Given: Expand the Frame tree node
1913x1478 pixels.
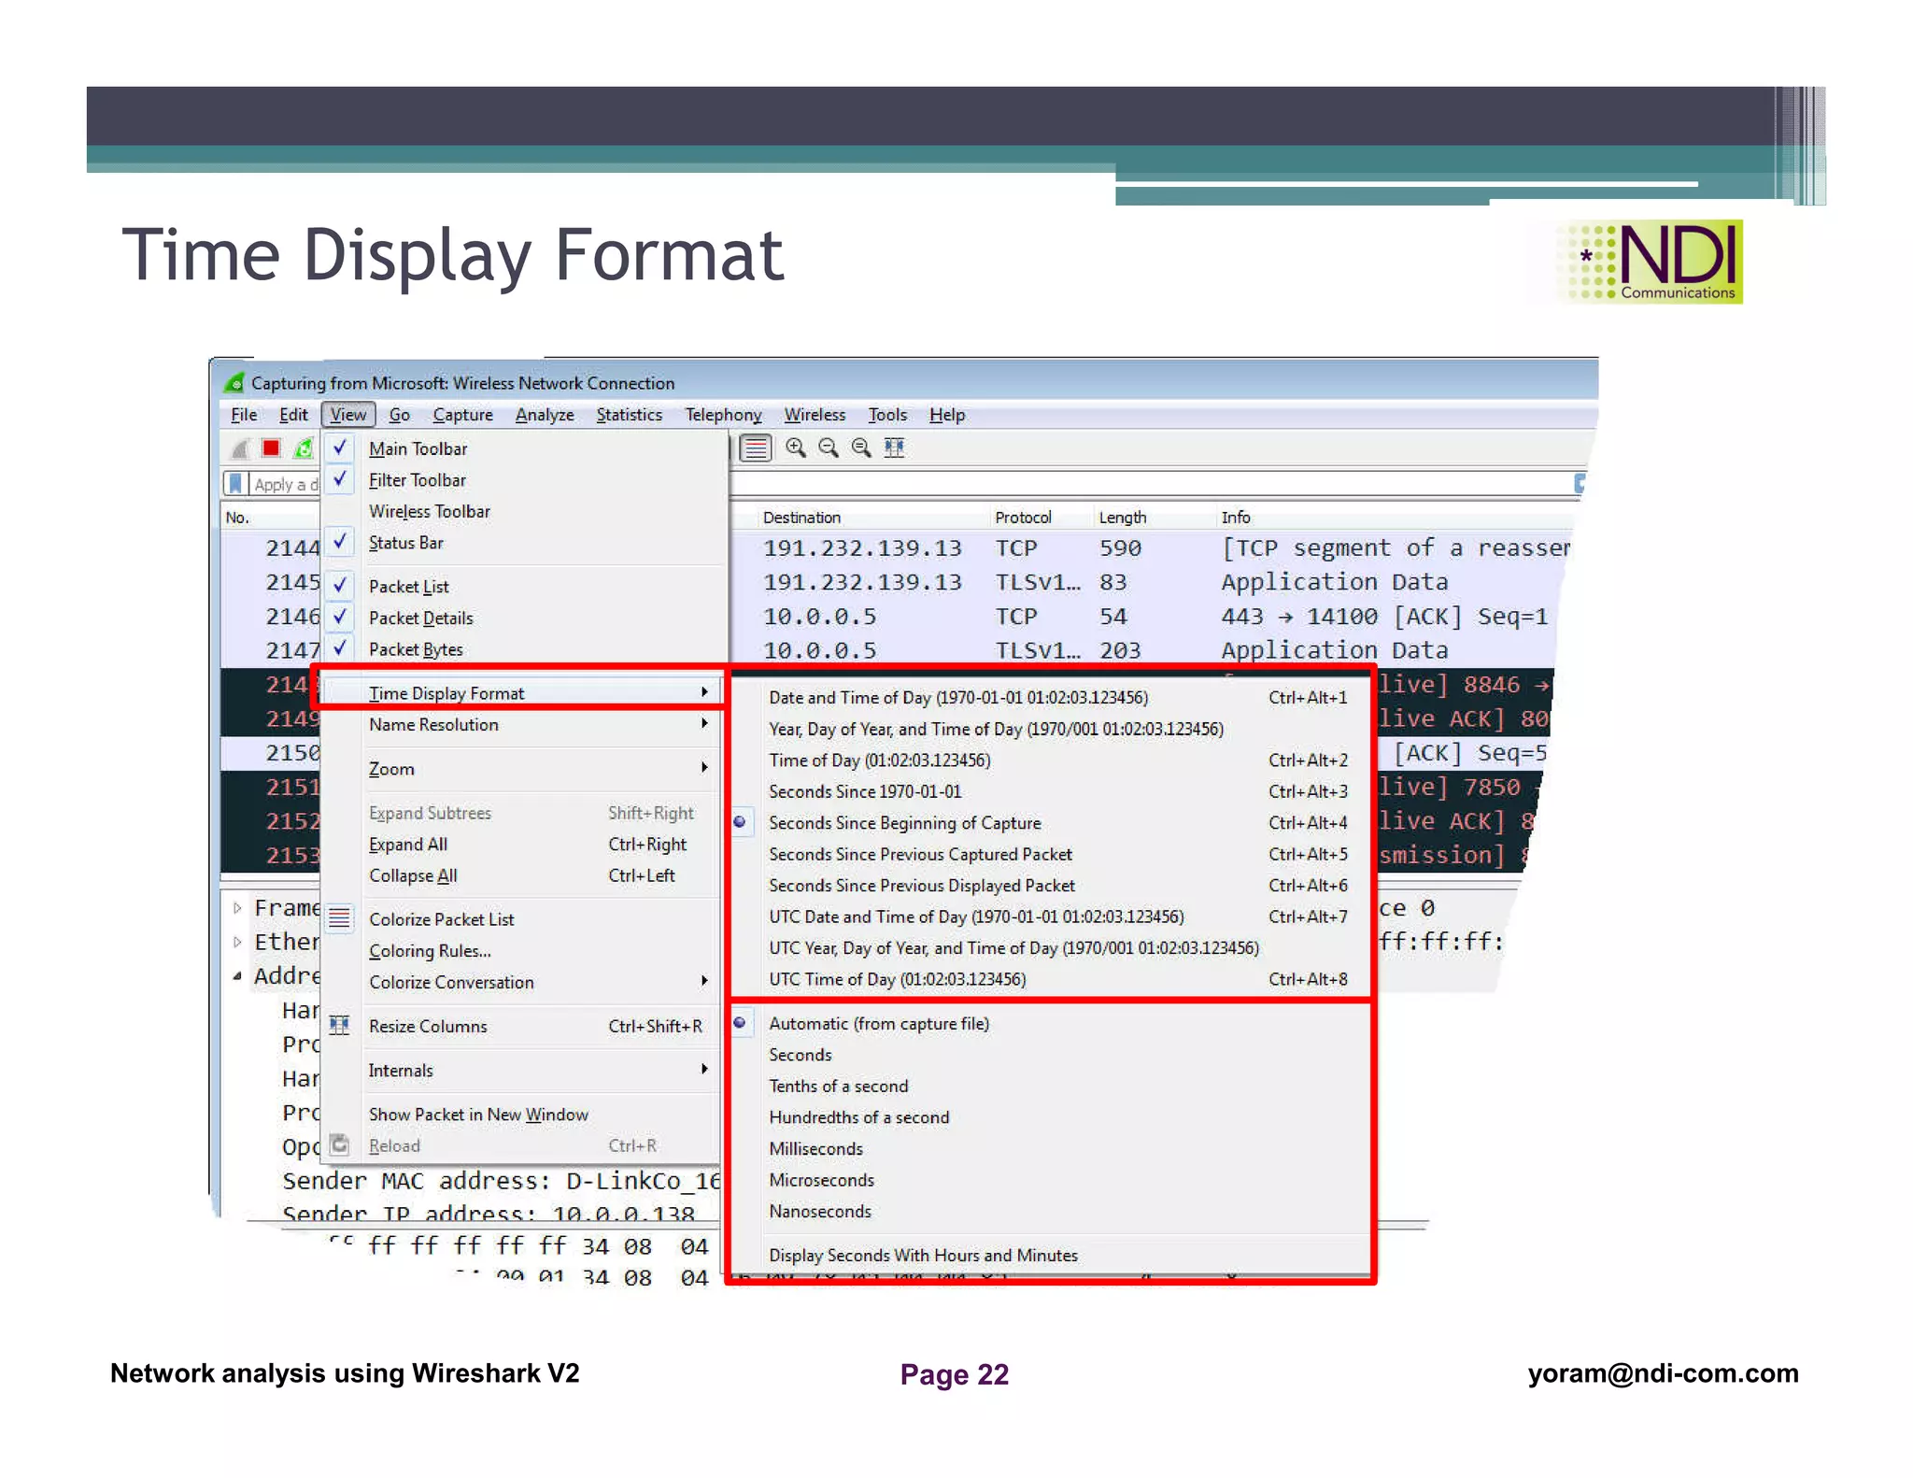Looking at the screenshot, I should coord(237,907).
